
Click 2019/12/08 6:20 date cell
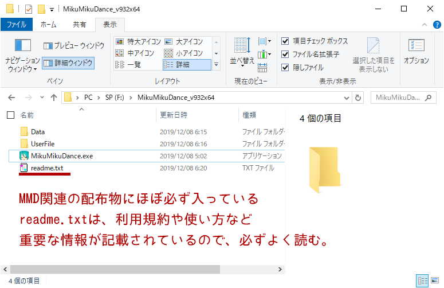[x=183, y=168]
